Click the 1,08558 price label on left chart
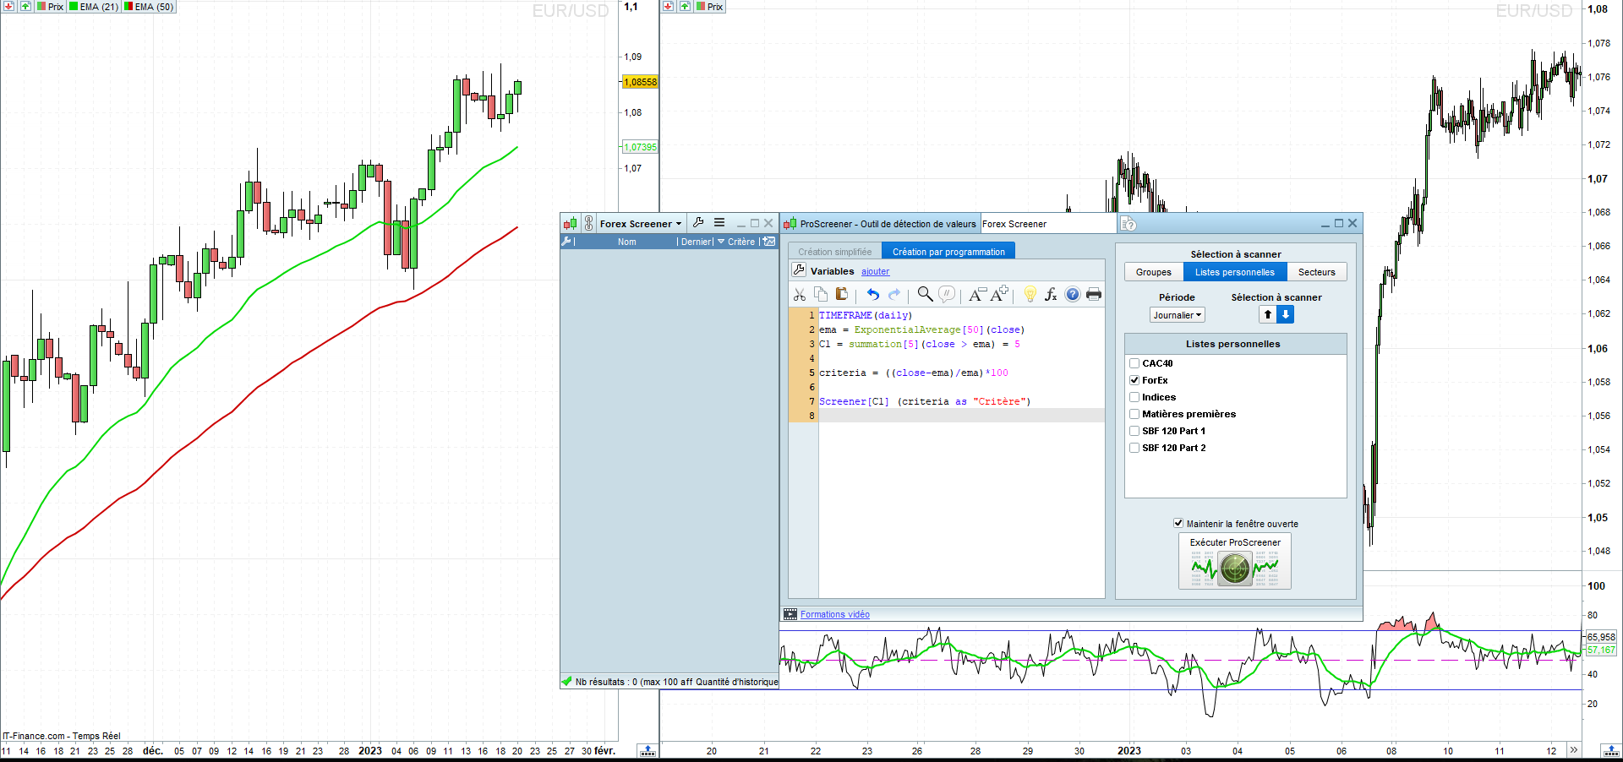The width and height of the screenshot is (1623, 762). [x=640, y=82]
